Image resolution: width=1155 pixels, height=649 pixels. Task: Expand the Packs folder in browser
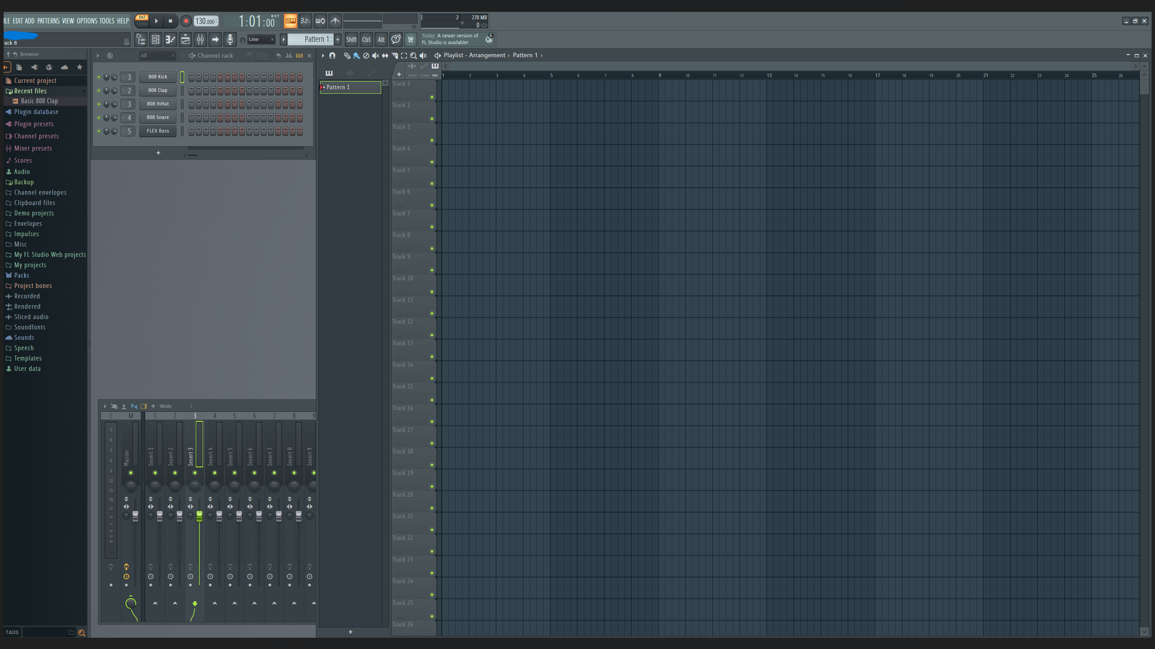point(22,275)
